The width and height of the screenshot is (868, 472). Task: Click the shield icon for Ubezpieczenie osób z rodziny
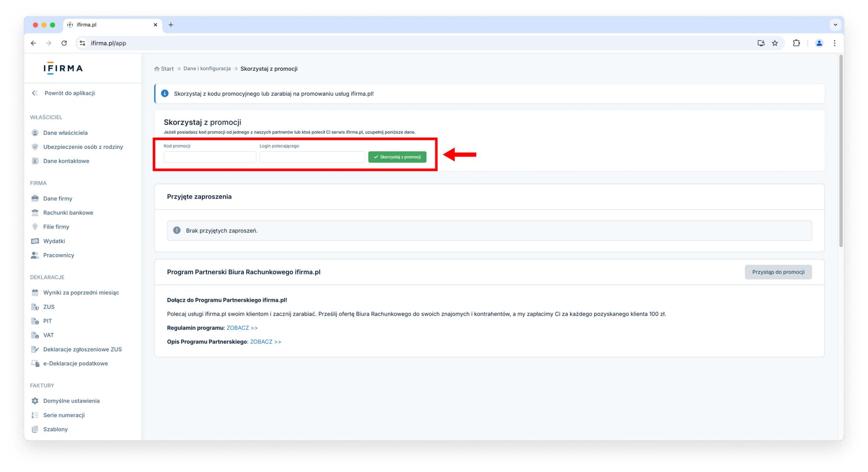click(35, 147)
